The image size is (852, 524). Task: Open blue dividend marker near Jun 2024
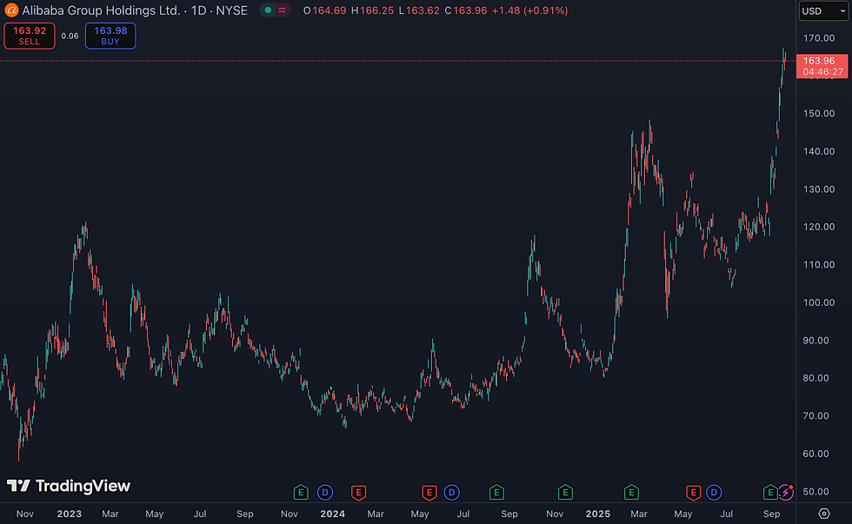tap(451, 493)
